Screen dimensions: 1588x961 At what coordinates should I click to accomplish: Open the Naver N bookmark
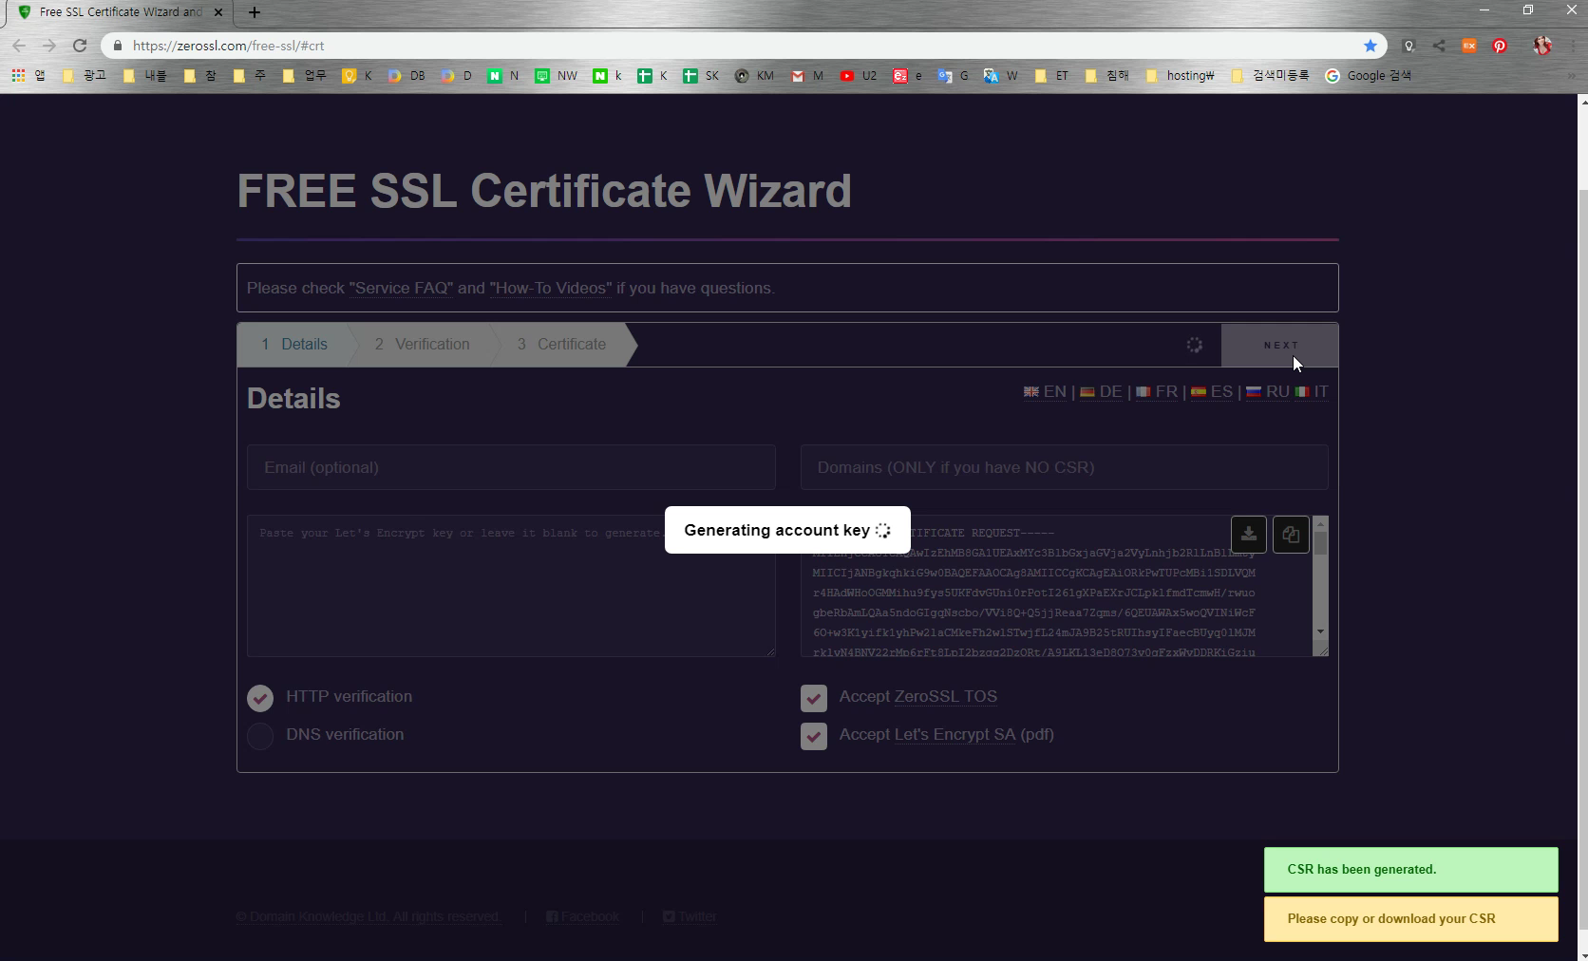(503, 75)
